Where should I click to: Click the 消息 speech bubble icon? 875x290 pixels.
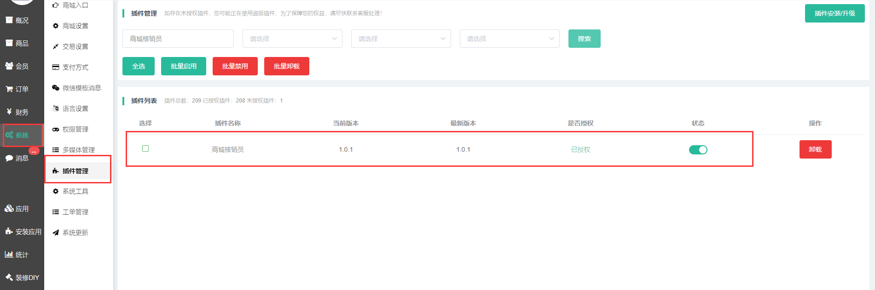9,158
